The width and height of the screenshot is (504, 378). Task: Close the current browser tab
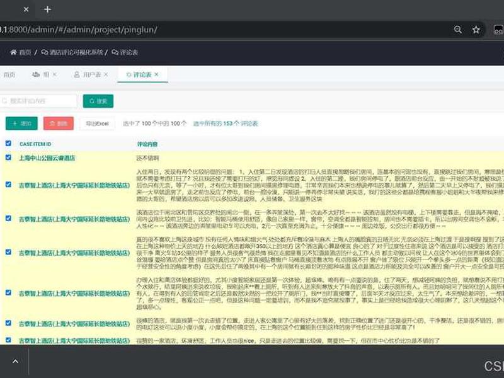pos(26,9)
